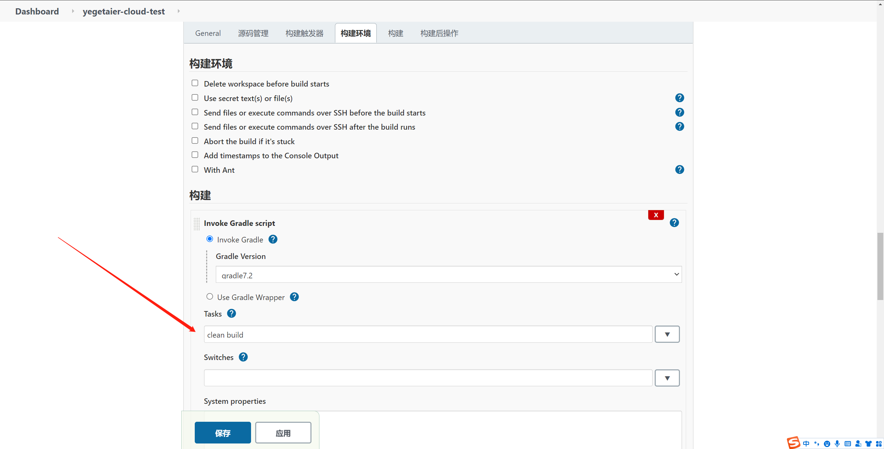Check Add timestamps to the Console Output
This screenshot has height=449, width=884.
pos(195,155)
